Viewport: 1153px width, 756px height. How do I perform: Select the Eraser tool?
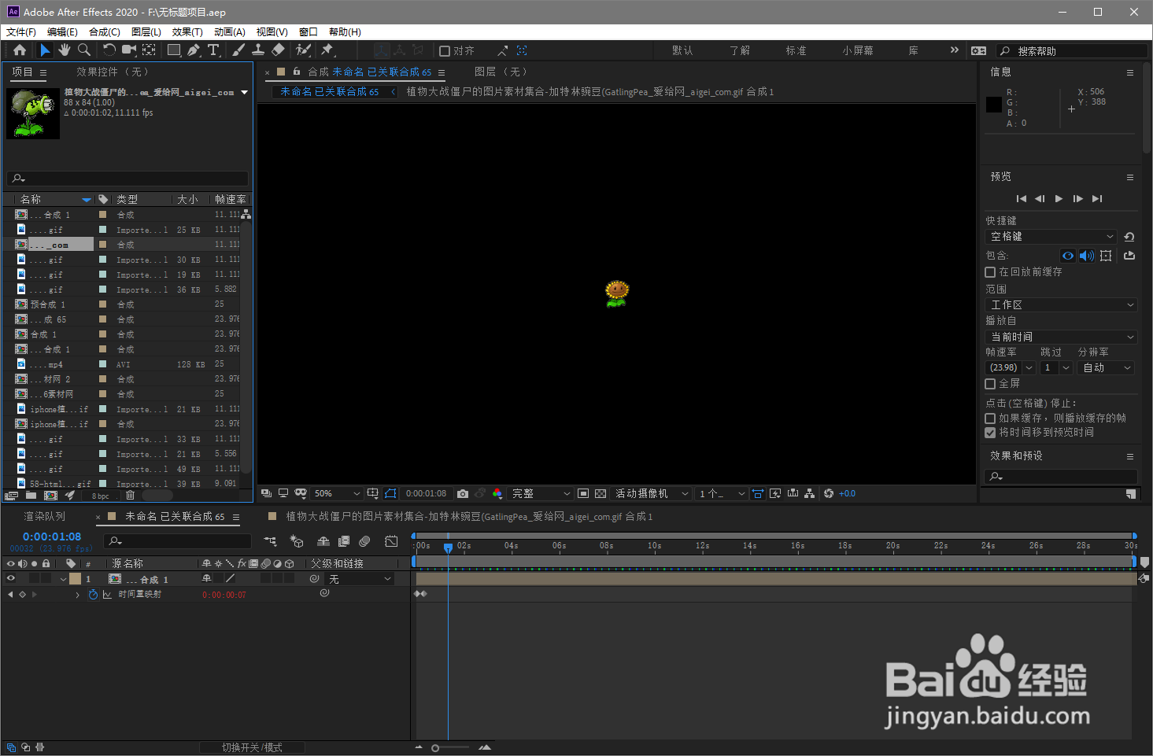(x=278, y=50)
